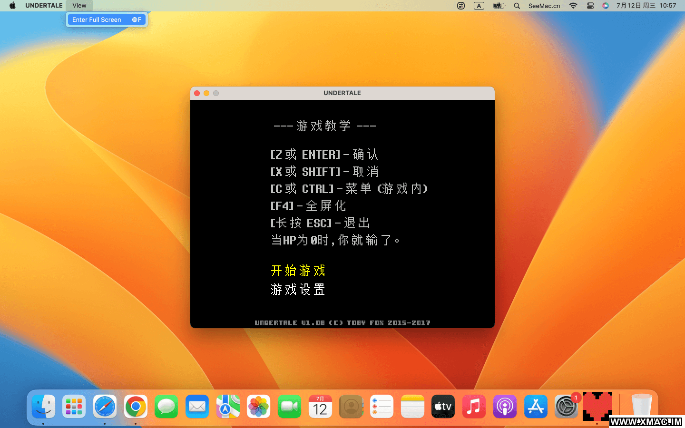Open the View menu
The image size is (685, 428).
click(79, 6)
